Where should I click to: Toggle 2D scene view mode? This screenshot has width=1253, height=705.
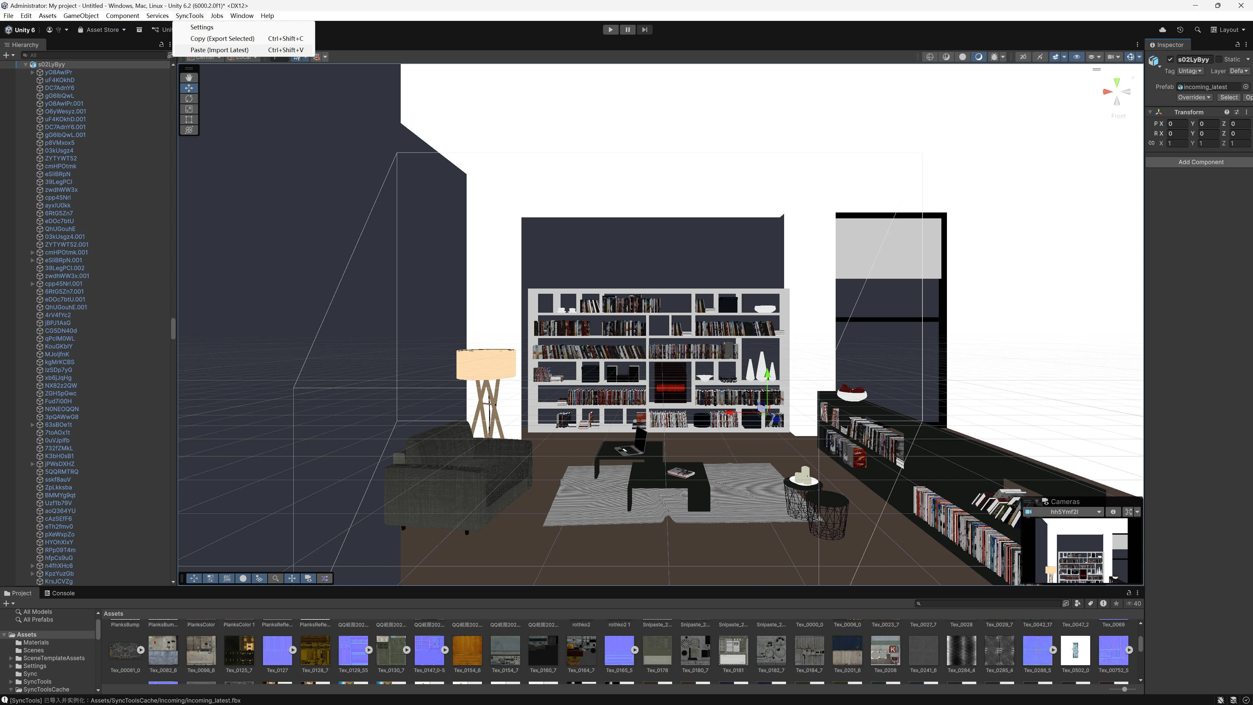1023,57
